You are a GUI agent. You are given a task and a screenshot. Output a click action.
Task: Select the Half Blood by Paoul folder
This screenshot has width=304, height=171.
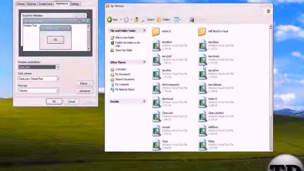pos(213,31)
